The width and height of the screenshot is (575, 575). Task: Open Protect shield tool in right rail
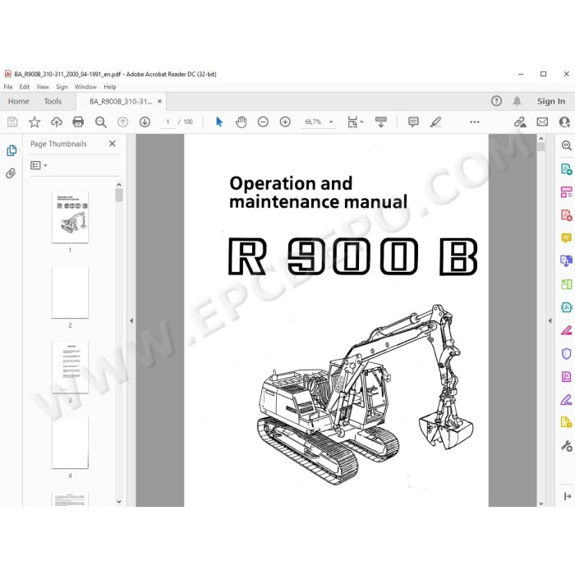click(567, 353)
